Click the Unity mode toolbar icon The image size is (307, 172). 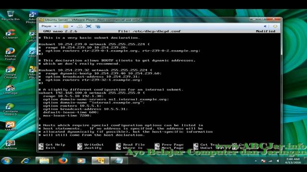coord(98,26)
